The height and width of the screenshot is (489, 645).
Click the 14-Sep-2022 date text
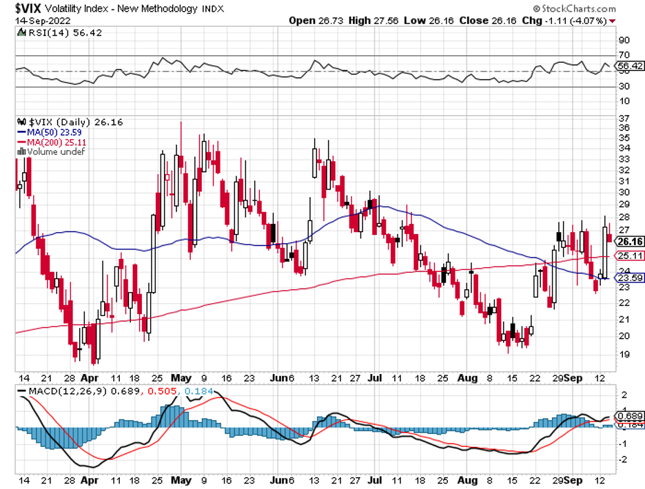[x=43, y=21]
